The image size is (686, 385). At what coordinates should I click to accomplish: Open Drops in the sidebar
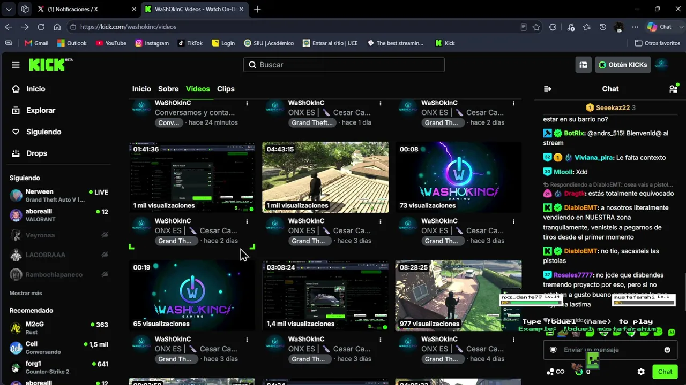[29, 153]
